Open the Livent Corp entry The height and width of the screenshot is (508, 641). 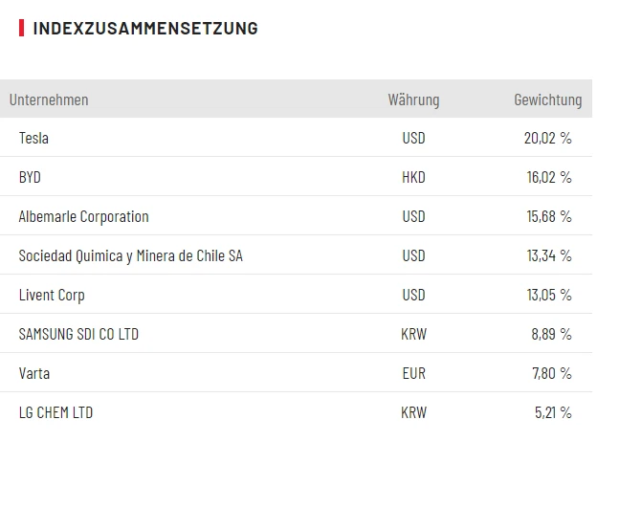(x=52, y=295)
